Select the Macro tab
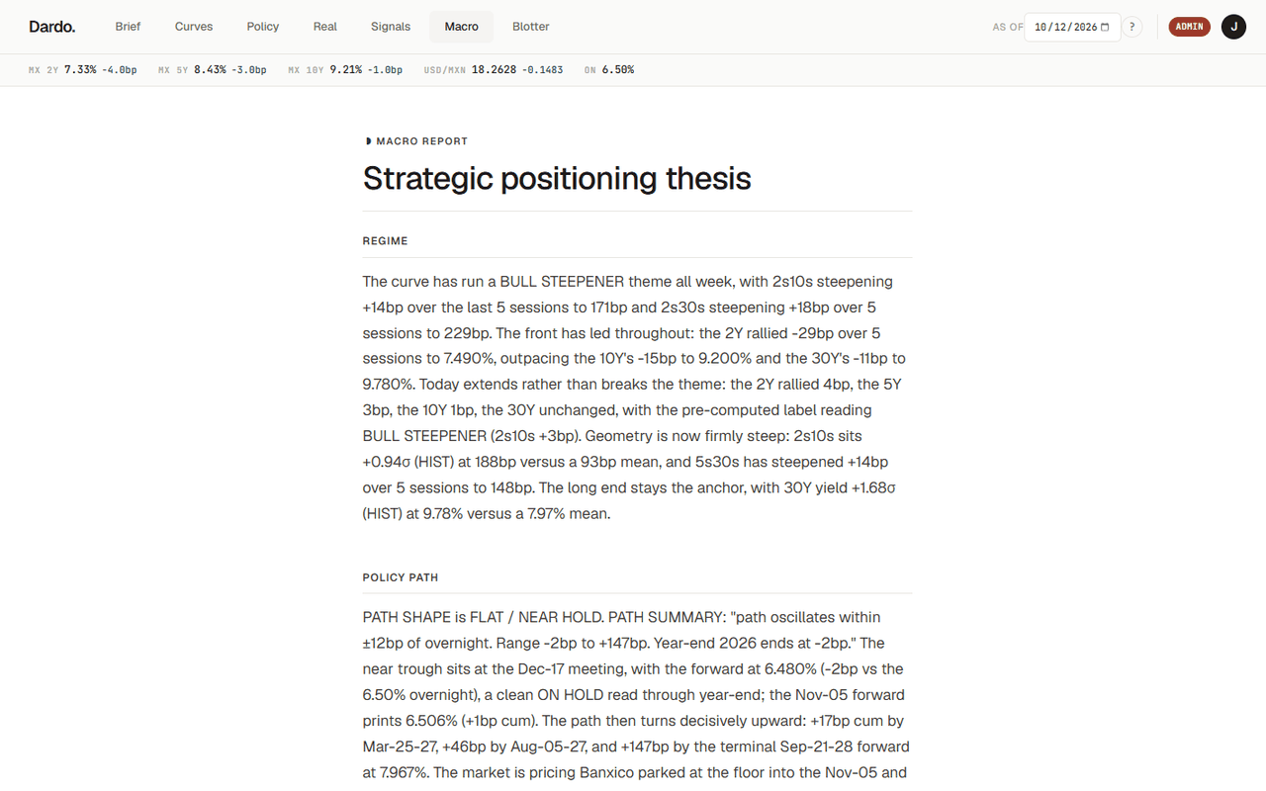 click(462, 27)
